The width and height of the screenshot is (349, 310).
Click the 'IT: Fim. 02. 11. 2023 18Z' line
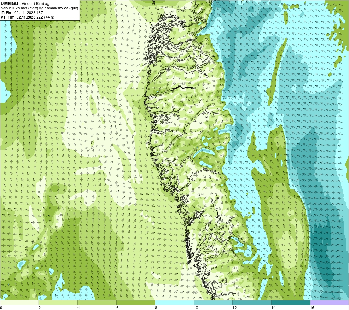22,13
